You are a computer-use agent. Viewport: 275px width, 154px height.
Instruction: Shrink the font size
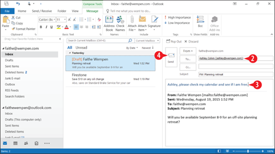click(x=74, y=20)
